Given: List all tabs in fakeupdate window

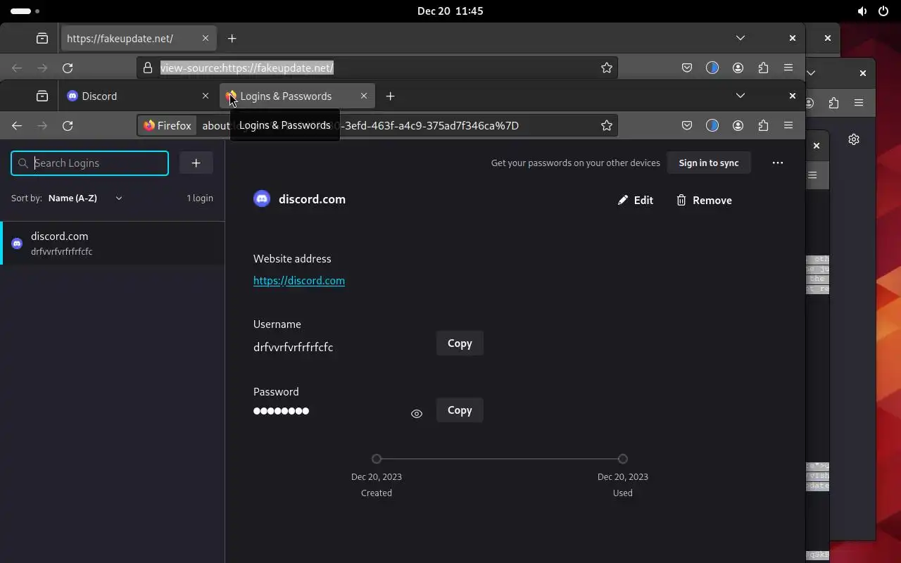Looking at the screenshot, I should point(741,38).
